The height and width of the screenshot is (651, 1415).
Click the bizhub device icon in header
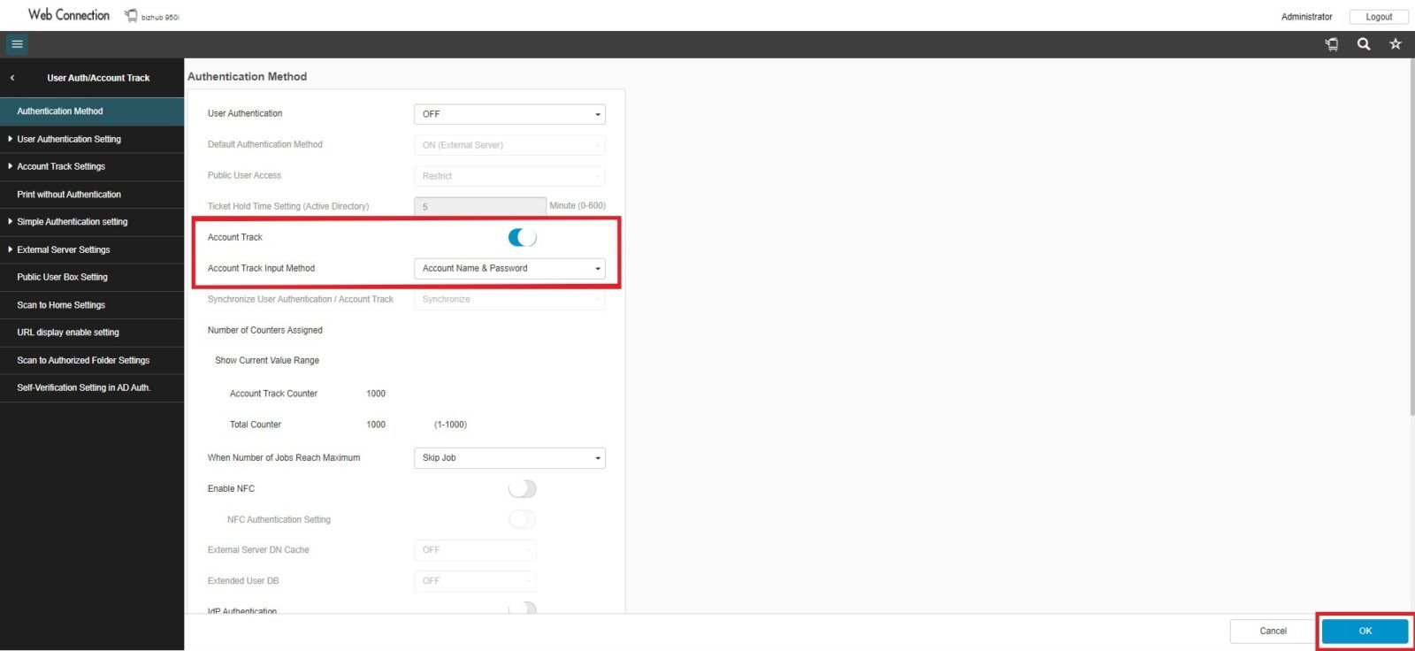(131, 16)
